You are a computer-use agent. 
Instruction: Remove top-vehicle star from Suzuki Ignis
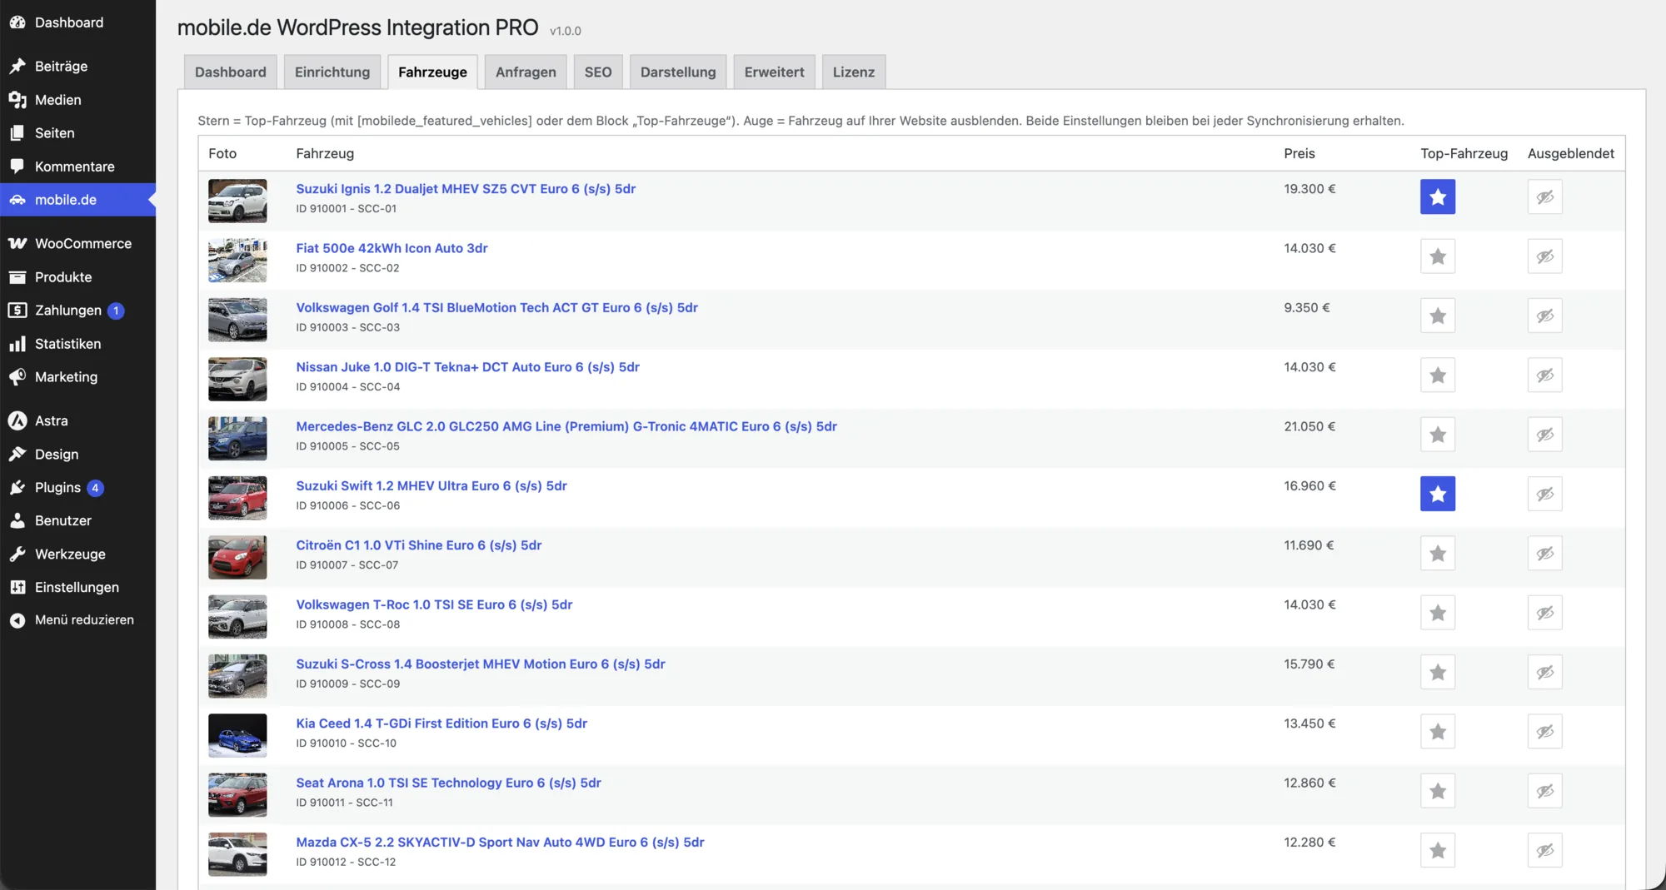[x=1438, y=197]
